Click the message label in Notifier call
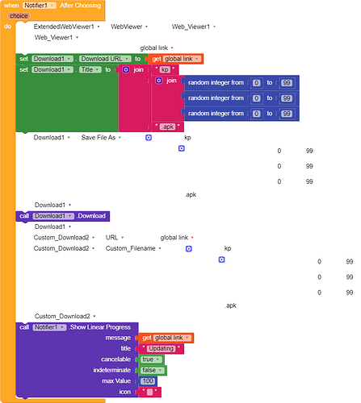 coord(118,338)
